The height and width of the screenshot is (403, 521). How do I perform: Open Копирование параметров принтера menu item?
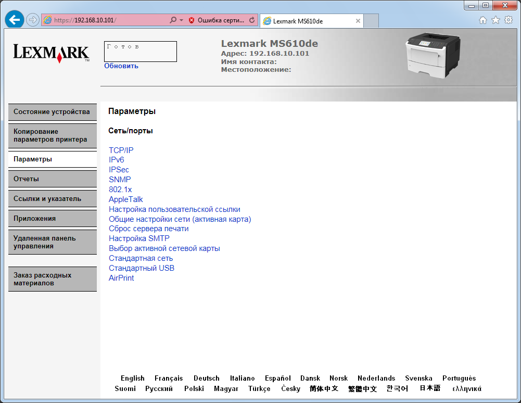tap(53, 136)
